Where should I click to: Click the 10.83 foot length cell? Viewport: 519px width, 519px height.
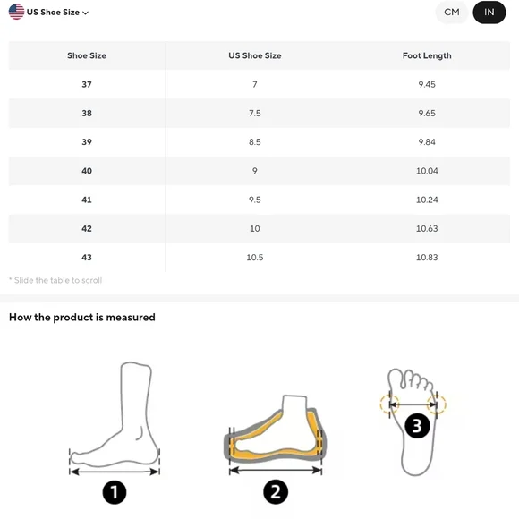[x=427, y=258]
